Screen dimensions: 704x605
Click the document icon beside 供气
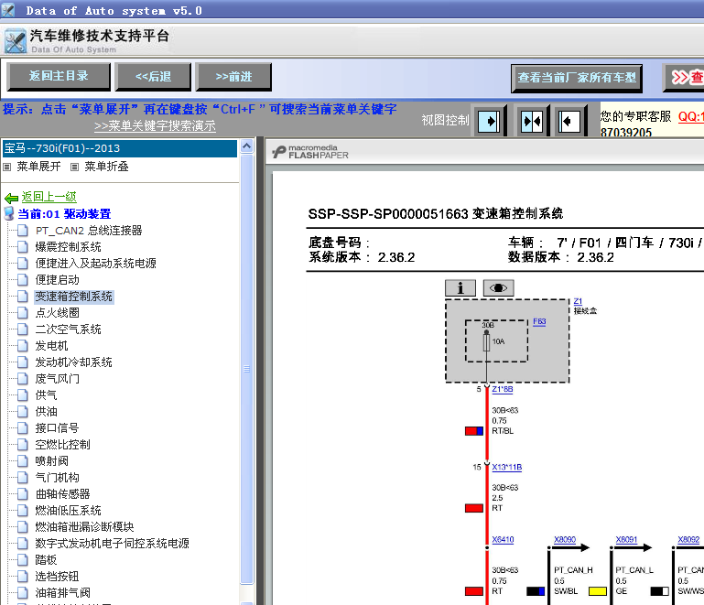[x=23, y=395]
